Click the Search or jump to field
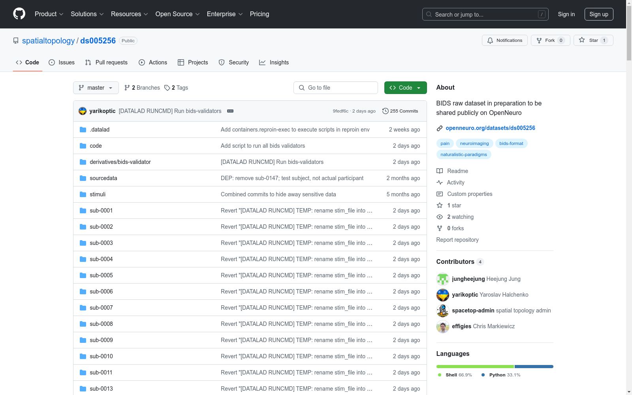Viewport: 632px width, 395px height. click(x=485, y=14)
